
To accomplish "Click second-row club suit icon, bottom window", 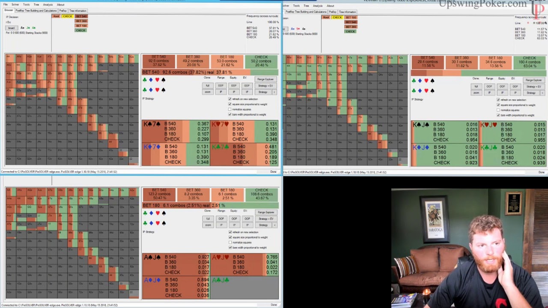I will (145, 223).
